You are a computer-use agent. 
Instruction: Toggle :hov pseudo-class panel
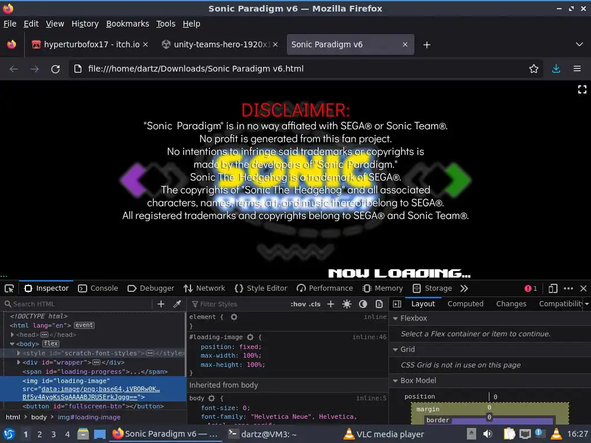pyautogui.click(x=298, y=304)
